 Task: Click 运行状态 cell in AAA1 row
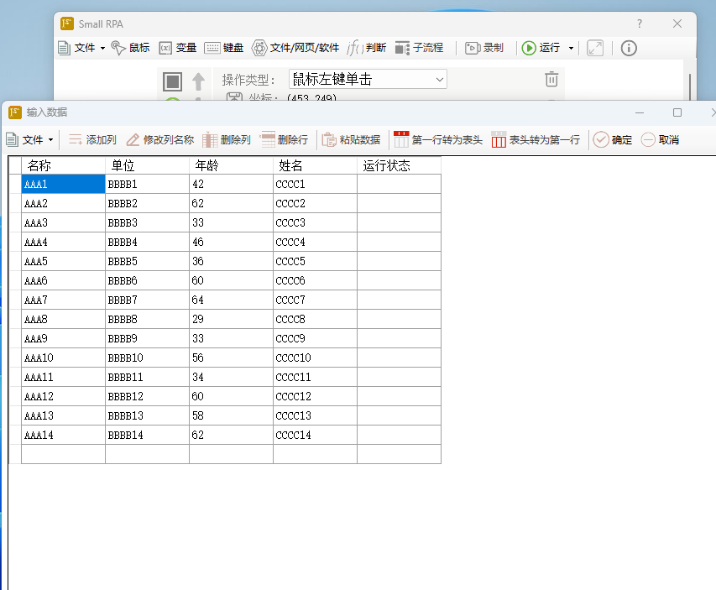399,184
